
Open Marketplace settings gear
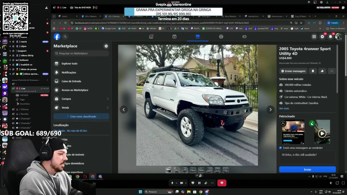[x=106, y=46]
